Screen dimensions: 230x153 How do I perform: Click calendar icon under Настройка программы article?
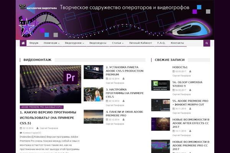coord(107,101)
